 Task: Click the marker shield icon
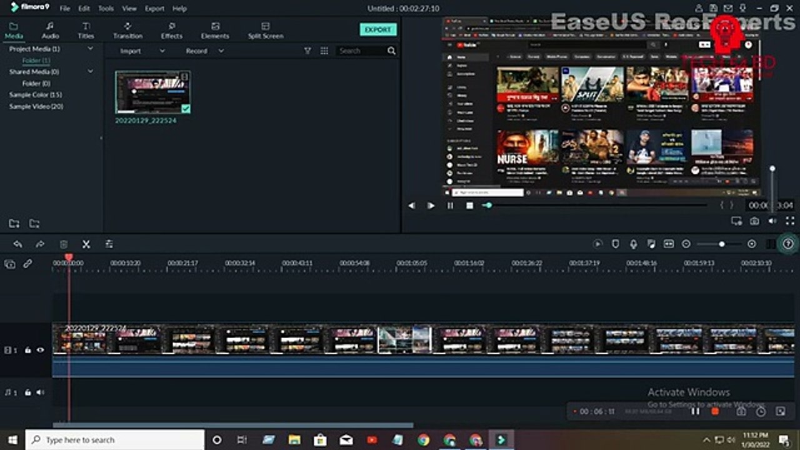click(x=615, y=244)
